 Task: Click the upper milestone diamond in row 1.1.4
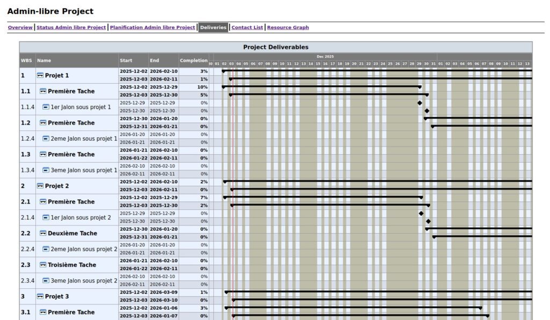420,103
